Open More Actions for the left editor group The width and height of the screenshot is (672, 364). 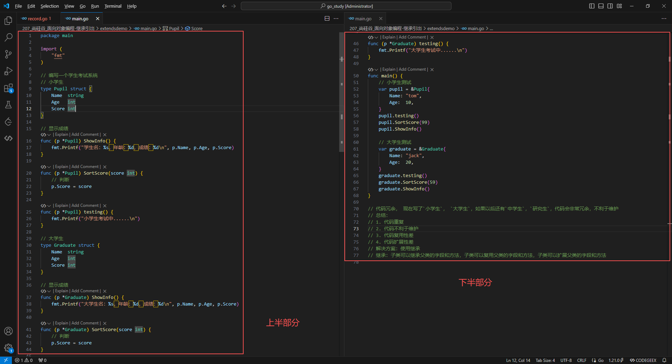336,19
